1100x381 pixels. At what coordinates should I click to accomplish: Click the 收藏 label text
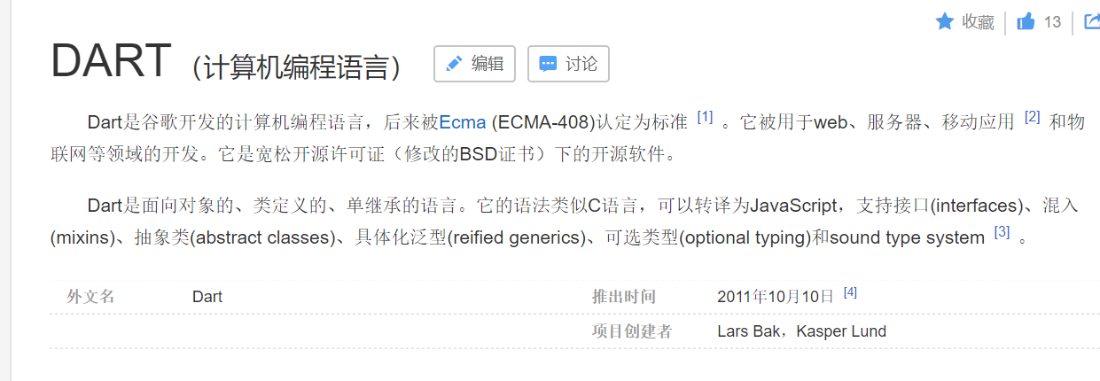pyautogui.click(x=979, y=22)
